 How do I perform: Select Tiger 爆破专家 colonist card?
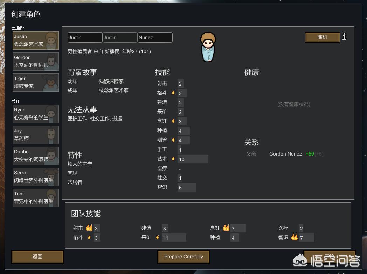tap(36, 82)
